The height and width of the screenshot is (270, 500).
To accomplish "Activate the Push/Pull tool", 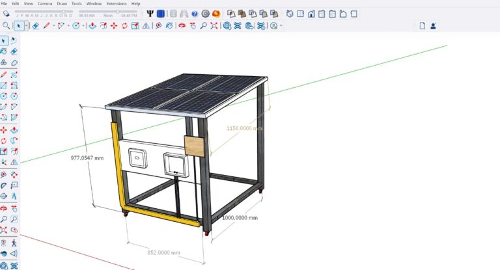I will click(x=92, y=26).
